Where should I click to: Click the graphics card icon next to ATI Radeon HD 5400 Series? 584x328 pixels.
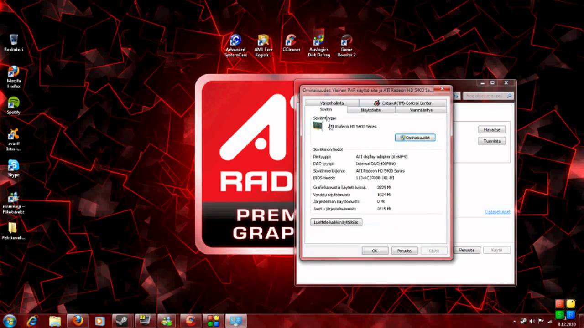click(x=318, y=126)
